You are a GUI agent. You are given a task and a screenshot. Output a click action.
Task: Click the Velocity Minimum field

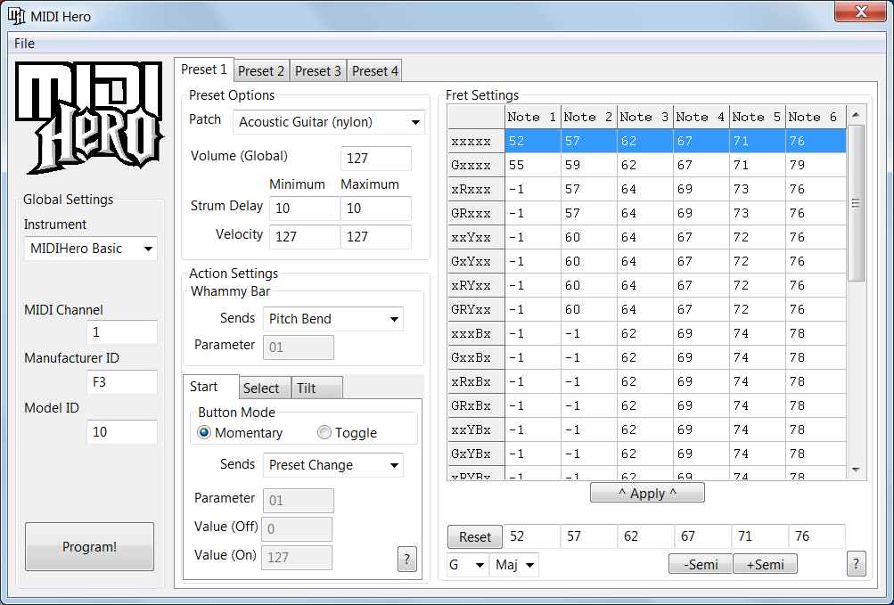coord(305,237)
